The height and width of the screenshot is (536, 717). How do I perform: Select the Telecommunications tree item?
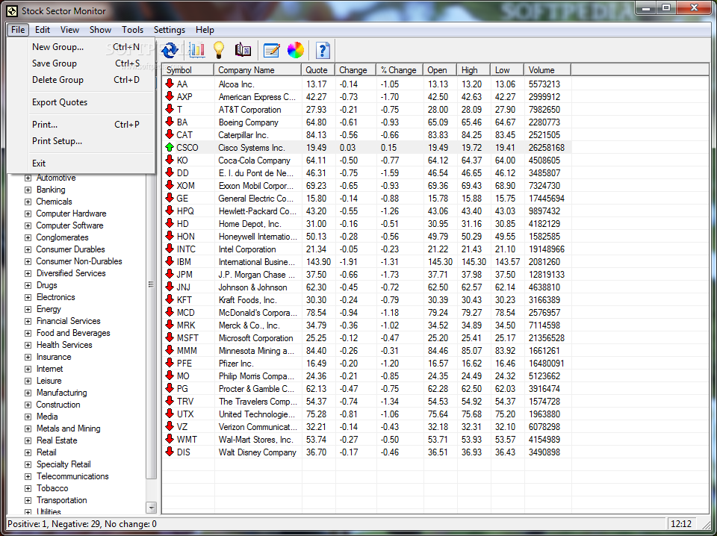pyautogui.click(x=72, y=476)
